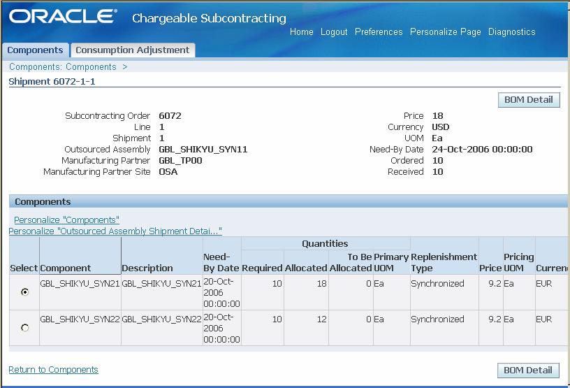570x388 pixels.
Task: Click the top BOM Detail button
Action: pos(529,100)
